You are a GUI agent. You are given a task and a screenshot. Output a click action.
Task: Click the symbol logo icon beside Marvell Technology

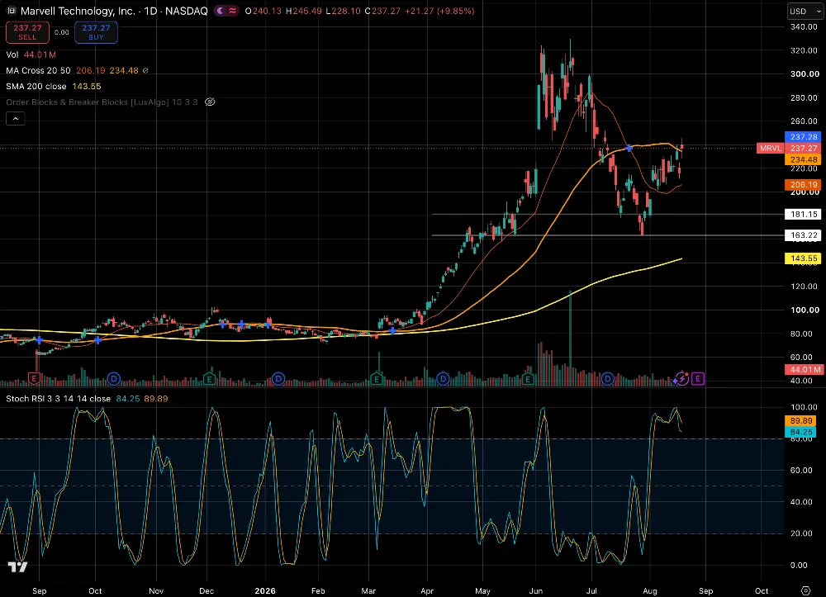coord(11,11)
